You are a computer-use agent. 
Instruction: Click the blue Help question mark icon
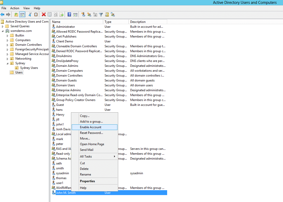tap(69, 14)
